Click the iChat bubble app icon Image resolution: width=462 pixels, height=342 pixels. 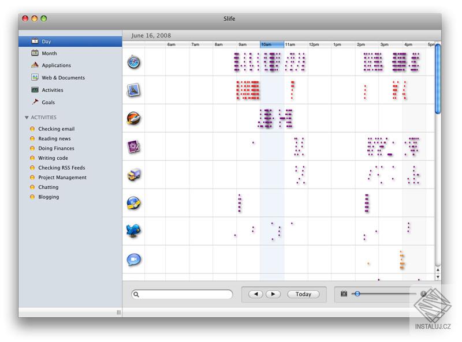pyautogui.click(x=134, y=260)
